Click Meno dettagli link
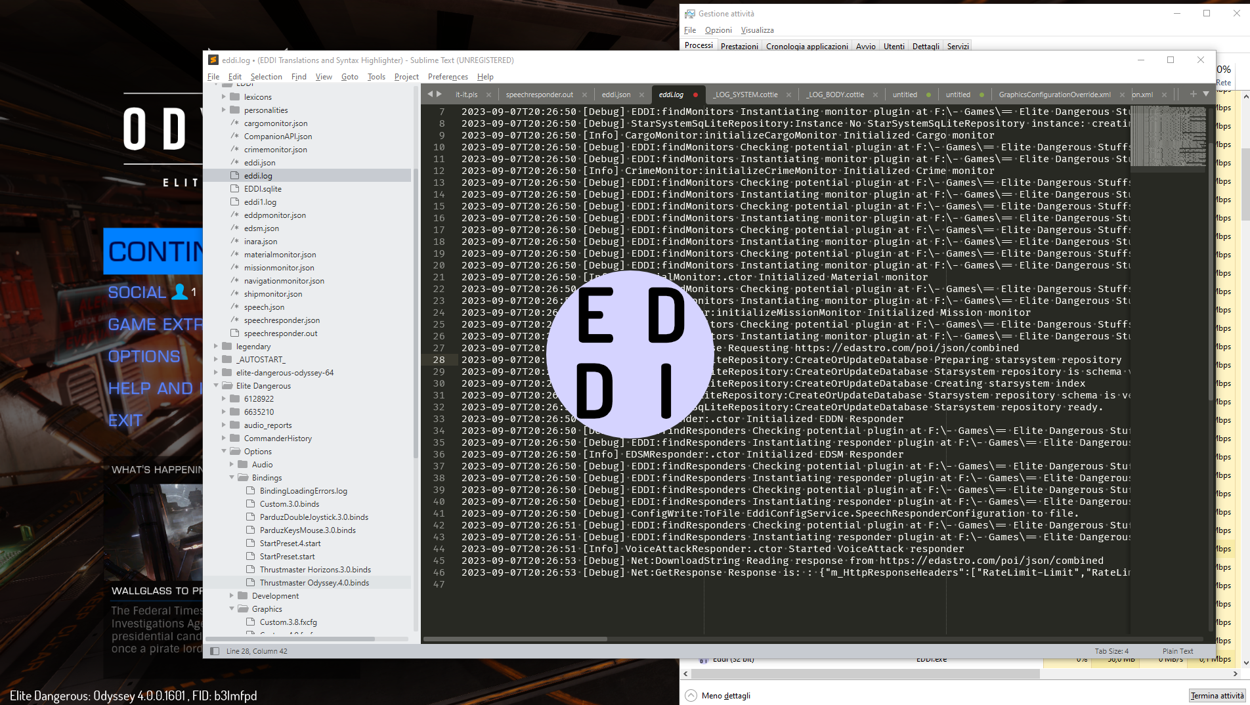The height and width of the screenshot is (705, 1250). 725,696
